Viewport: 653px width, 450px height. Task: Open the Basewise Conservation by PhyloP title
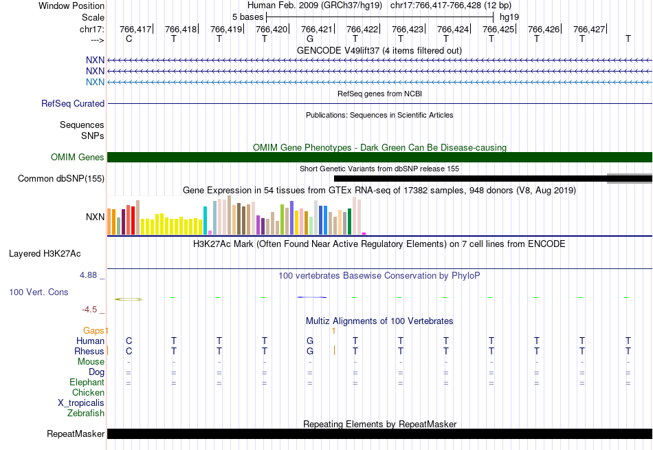coord(379,276)
